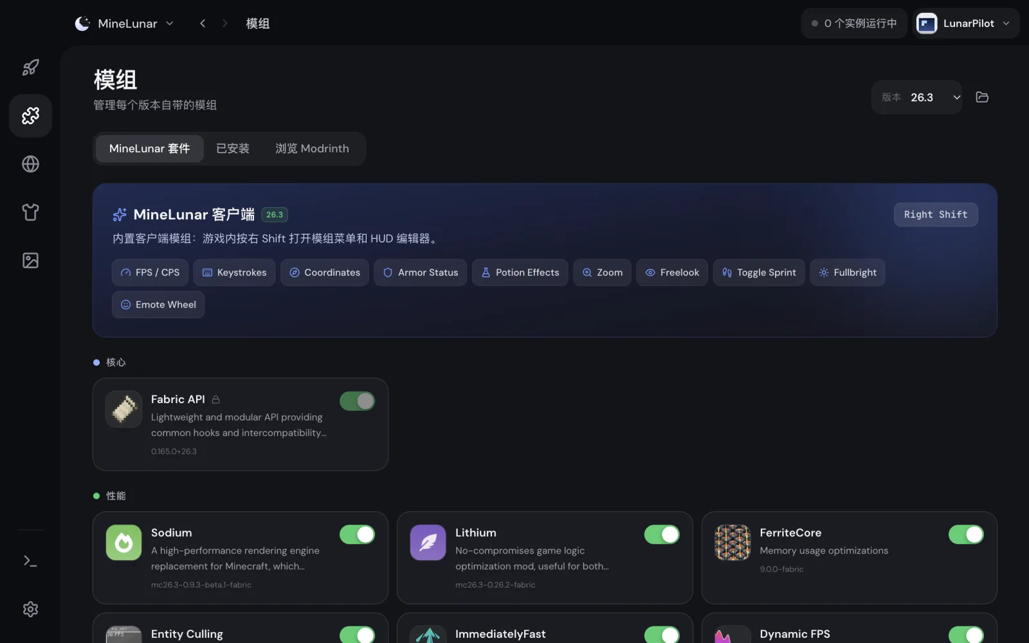Click the Right Shift keybind button
The image size is (1029, 643).
click(x=936, y=215)
